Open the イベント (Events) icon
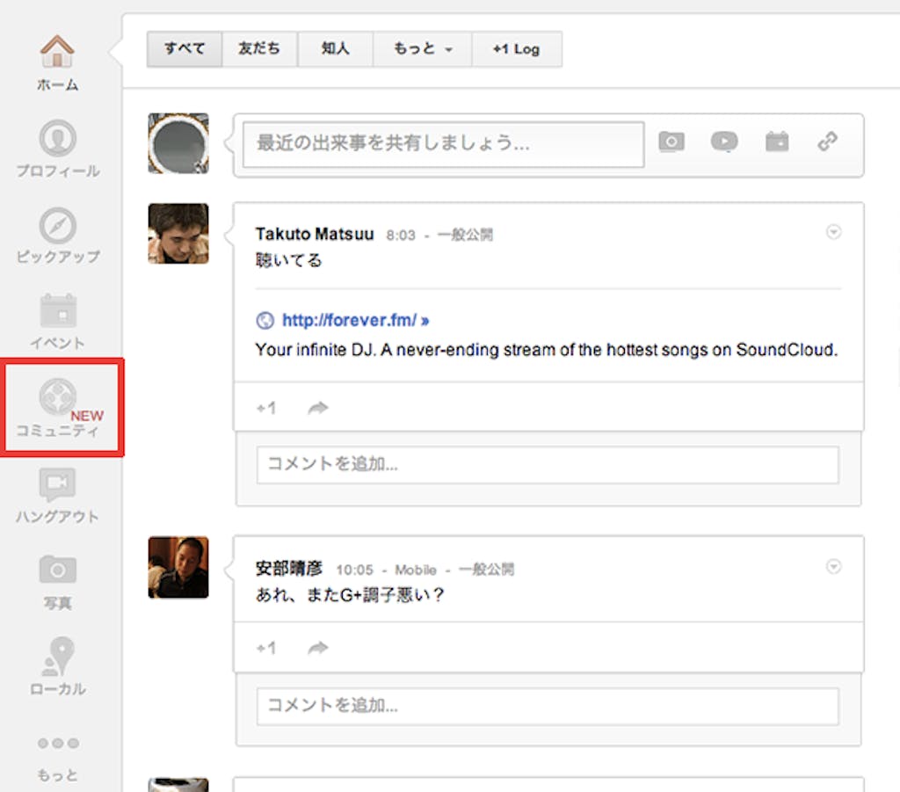 pyautogui.click(x=56, y=310)
